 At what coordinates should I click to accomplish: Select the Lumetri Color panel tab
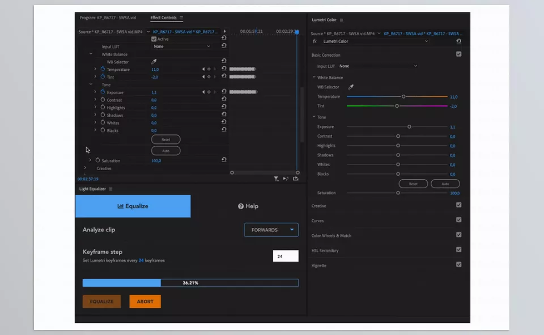click(324, 20)
